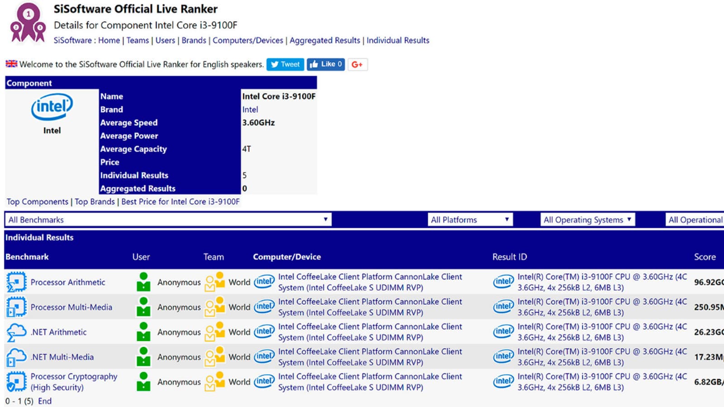724x407 pixels.
Task: Click Intel Result ID logo in .NET Arithmetic row
Action: coord(504,331)
